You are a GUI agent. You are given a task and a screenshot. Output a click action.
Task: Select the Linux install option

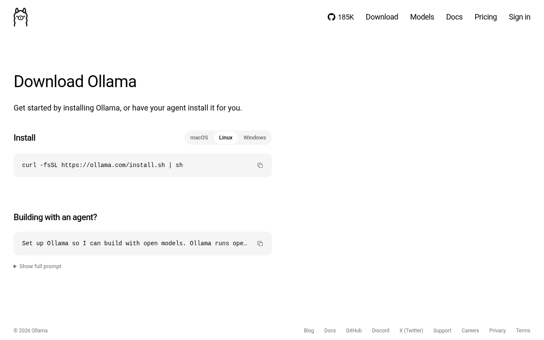(226, 138)
